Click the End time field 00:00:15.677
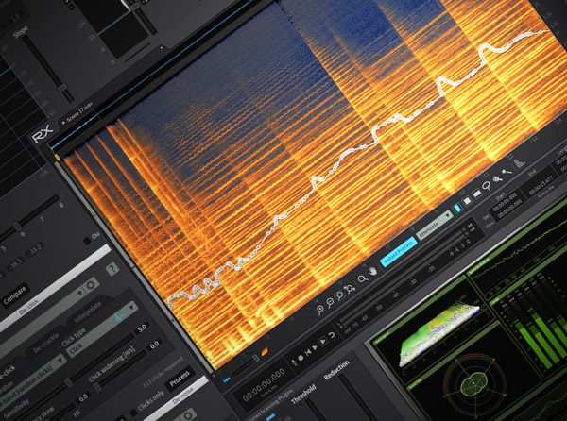 [x=541, y=184]
